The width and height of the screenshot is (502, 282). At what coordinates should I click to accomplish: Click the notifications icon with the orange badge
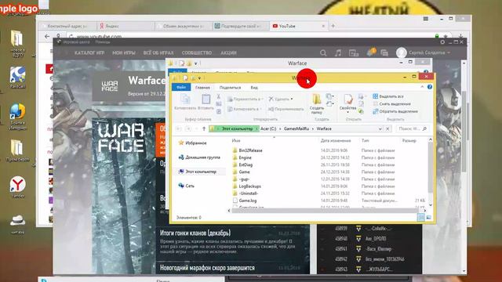[x=371, y=52]
